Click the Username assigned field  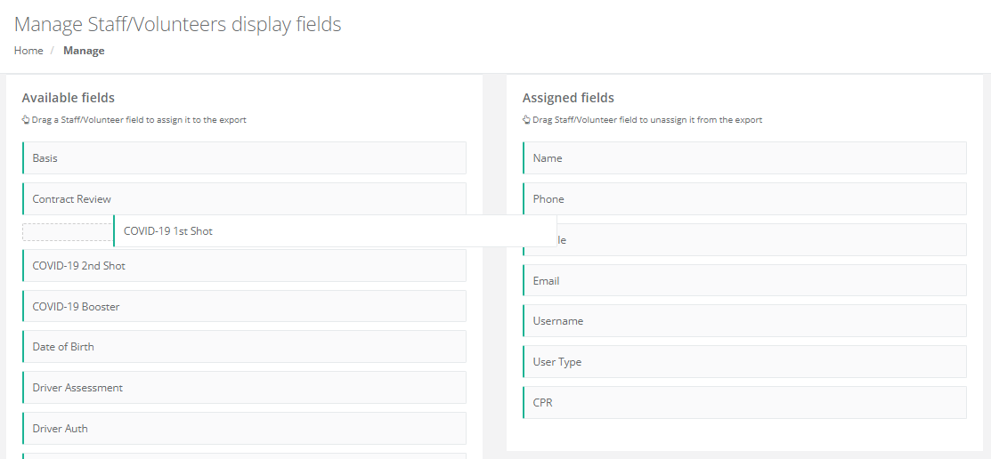pyautogui.click(x=744, y=321)
